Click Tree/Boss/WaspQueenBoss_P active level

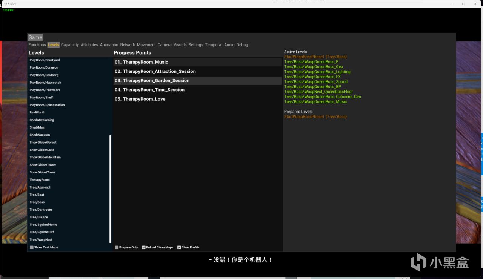click(x=311, y=62)
